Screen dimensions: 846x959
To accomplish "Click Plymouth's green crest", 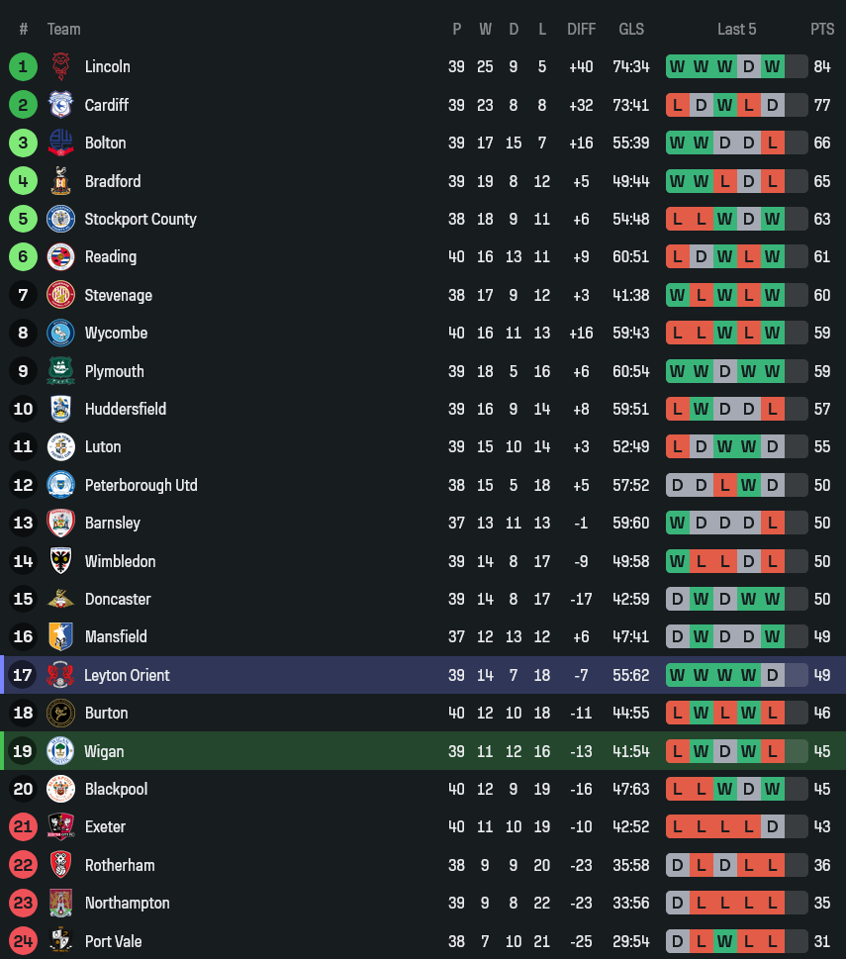I will [60, 371].
